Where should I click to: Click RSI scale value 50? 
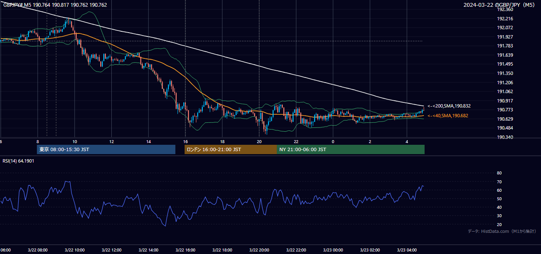pyautogui.click(x=499, y=199)
